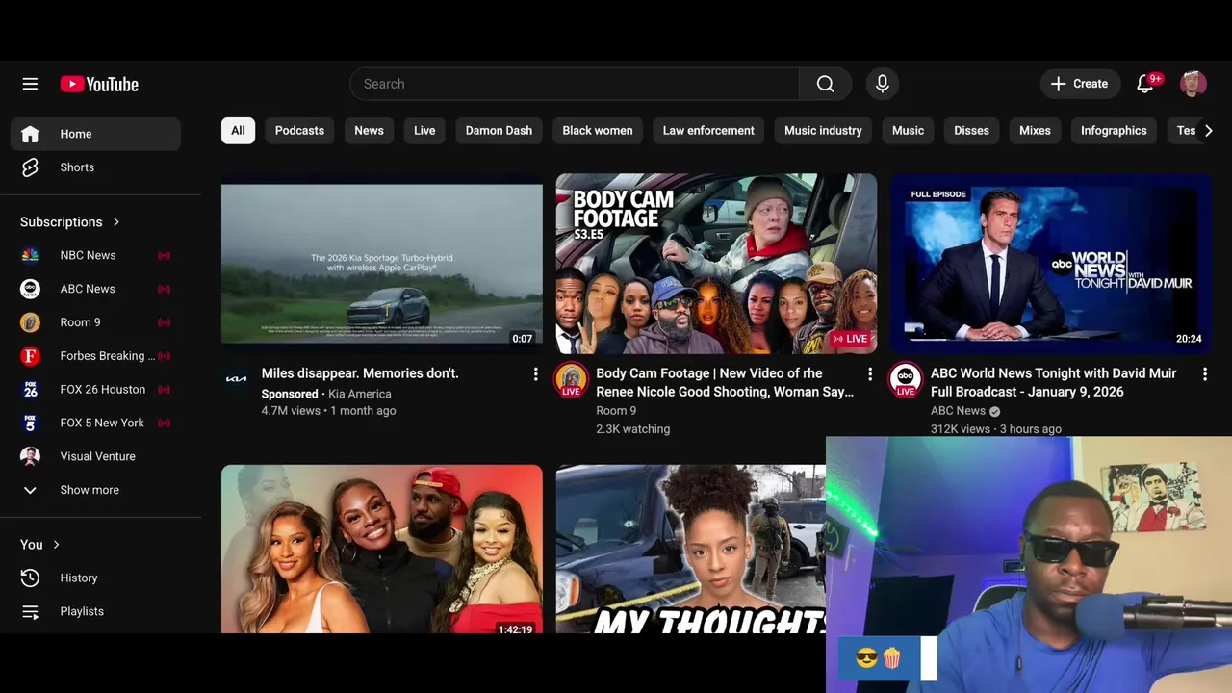Go to Shorts in sidebar
1232x693 pixels.
(x=95, y=167)
